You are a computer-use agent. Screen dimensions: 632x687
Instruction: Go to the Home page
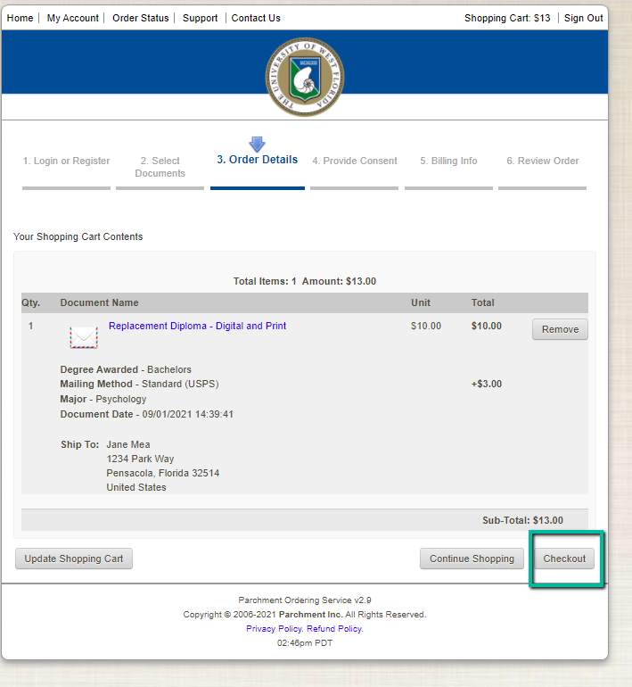tap(21, 18)
